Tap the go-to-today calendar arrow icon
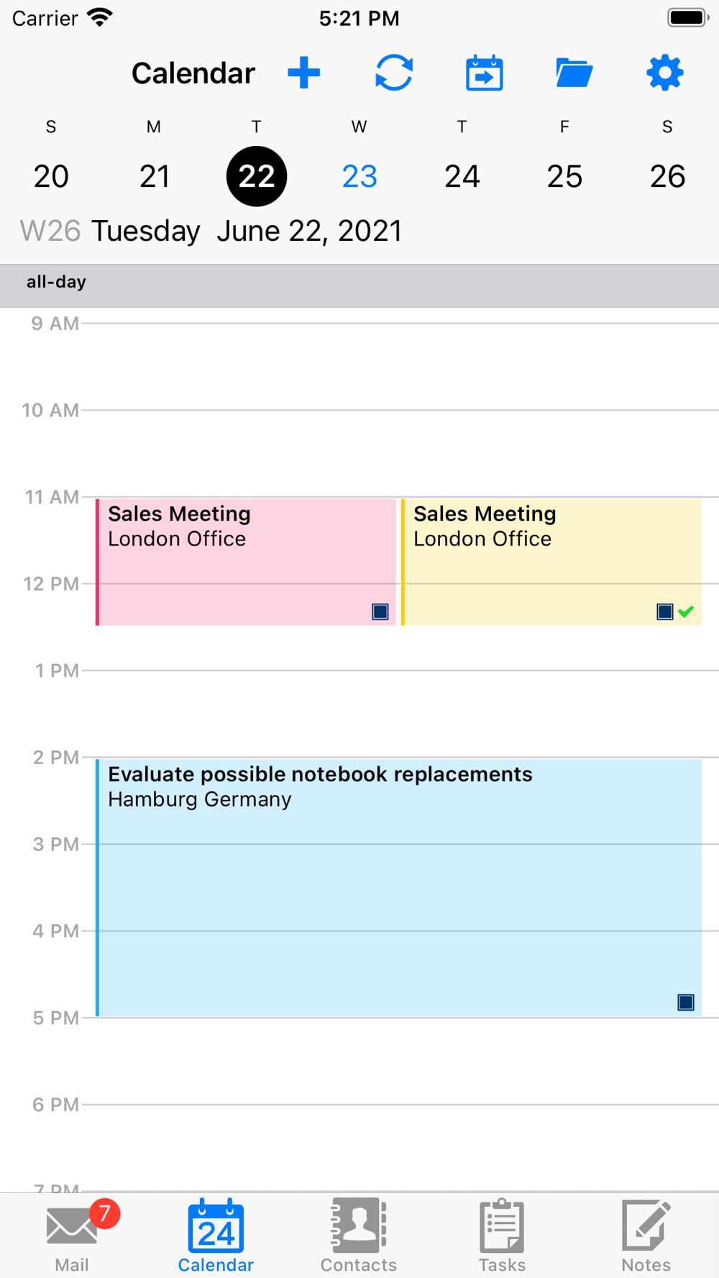Viewport: 719px width, 1278px height. 484,73
